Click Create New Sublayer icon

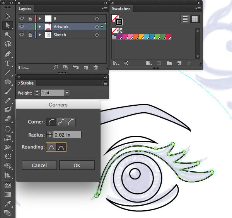tap(76, 67)
